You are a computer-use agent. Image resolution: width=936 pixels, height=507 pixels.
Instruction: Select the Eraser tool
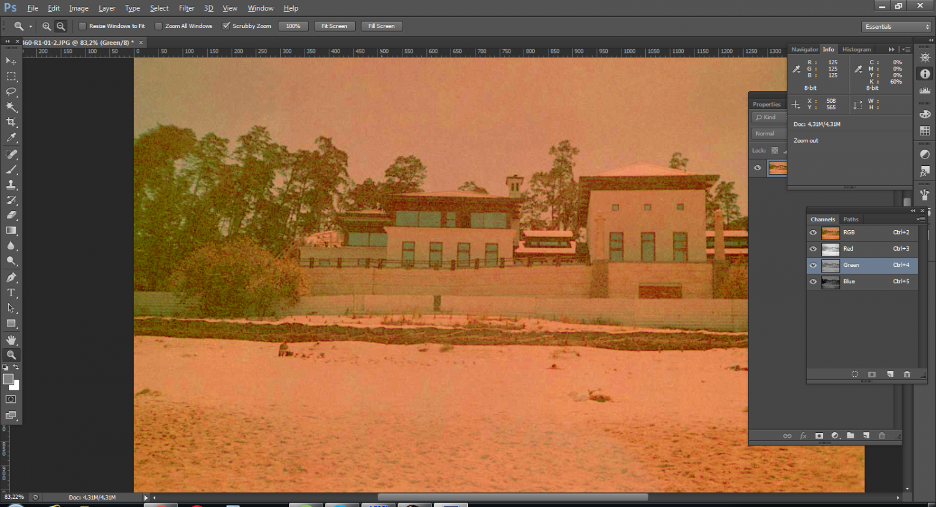coord(11,215)
